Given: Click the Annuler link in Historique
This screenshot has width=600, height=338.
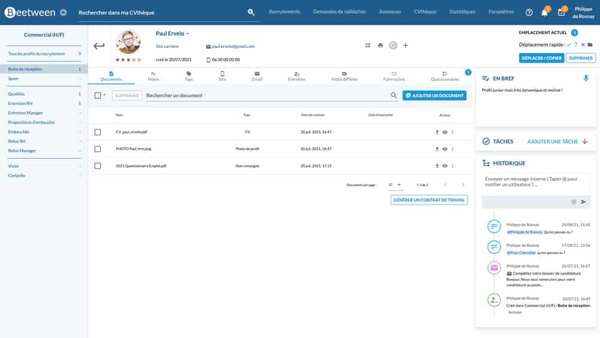Looking at the screenshot, I should coord(515,312).
